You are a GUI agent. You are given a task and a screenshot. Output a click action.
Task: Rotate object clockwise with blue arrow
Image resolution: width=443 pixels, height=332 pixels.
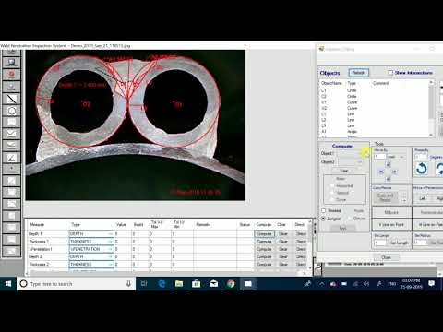[439, 169]
